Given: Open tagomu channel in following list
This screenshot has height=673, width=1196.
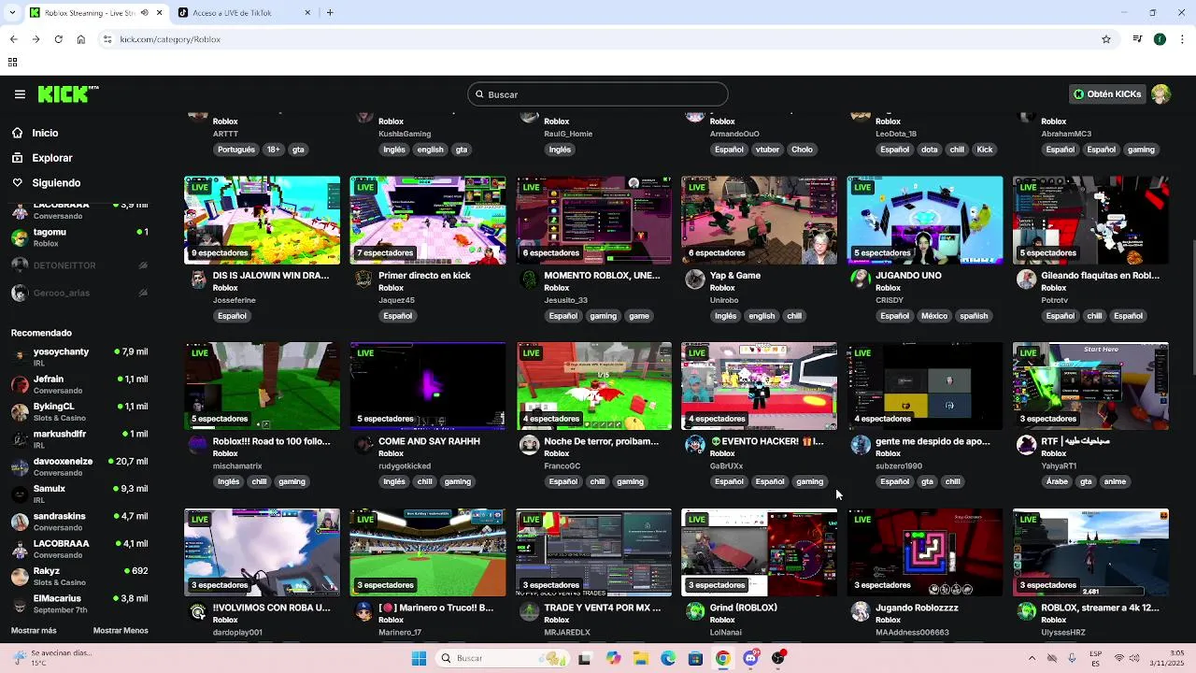Looking at the screenshot, I should click(79, 237).
